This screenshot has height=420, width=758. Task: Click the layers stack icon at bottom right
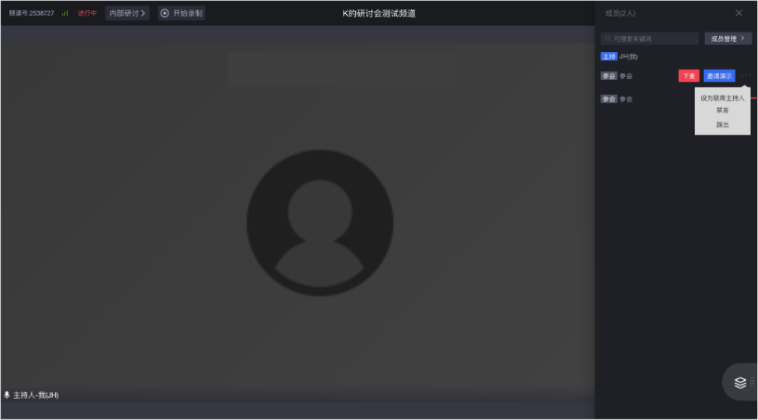740,382
